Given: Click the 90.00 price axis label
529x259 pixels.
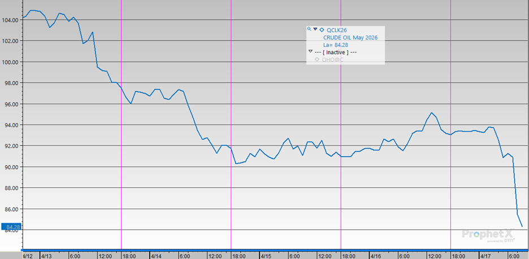Looking at the screenshot, I should coord(11,167).
